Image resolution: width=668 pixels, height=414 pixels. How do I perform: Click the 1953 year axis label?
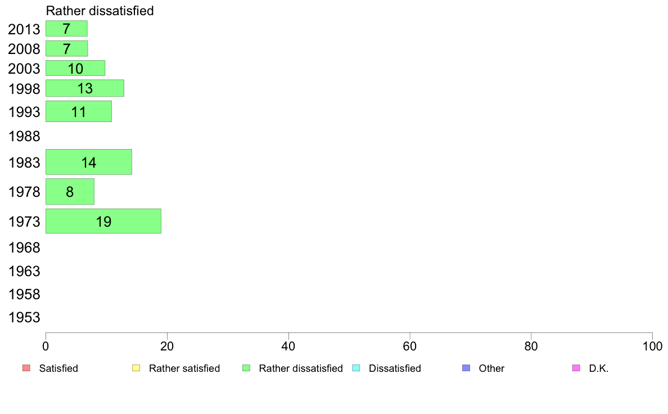pyautogui.click(x=24, y=317)
